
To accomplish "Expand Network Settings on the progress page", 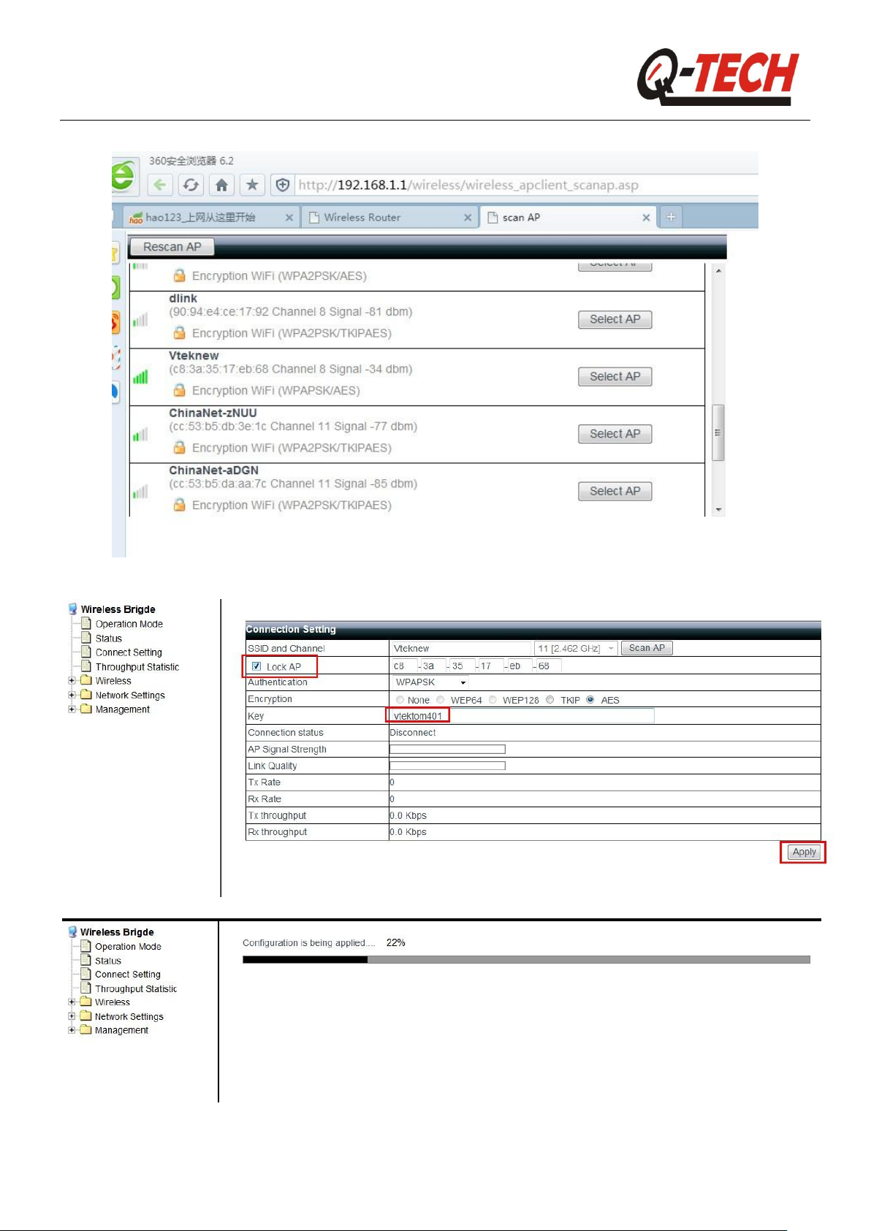I will click(72, 1015).
